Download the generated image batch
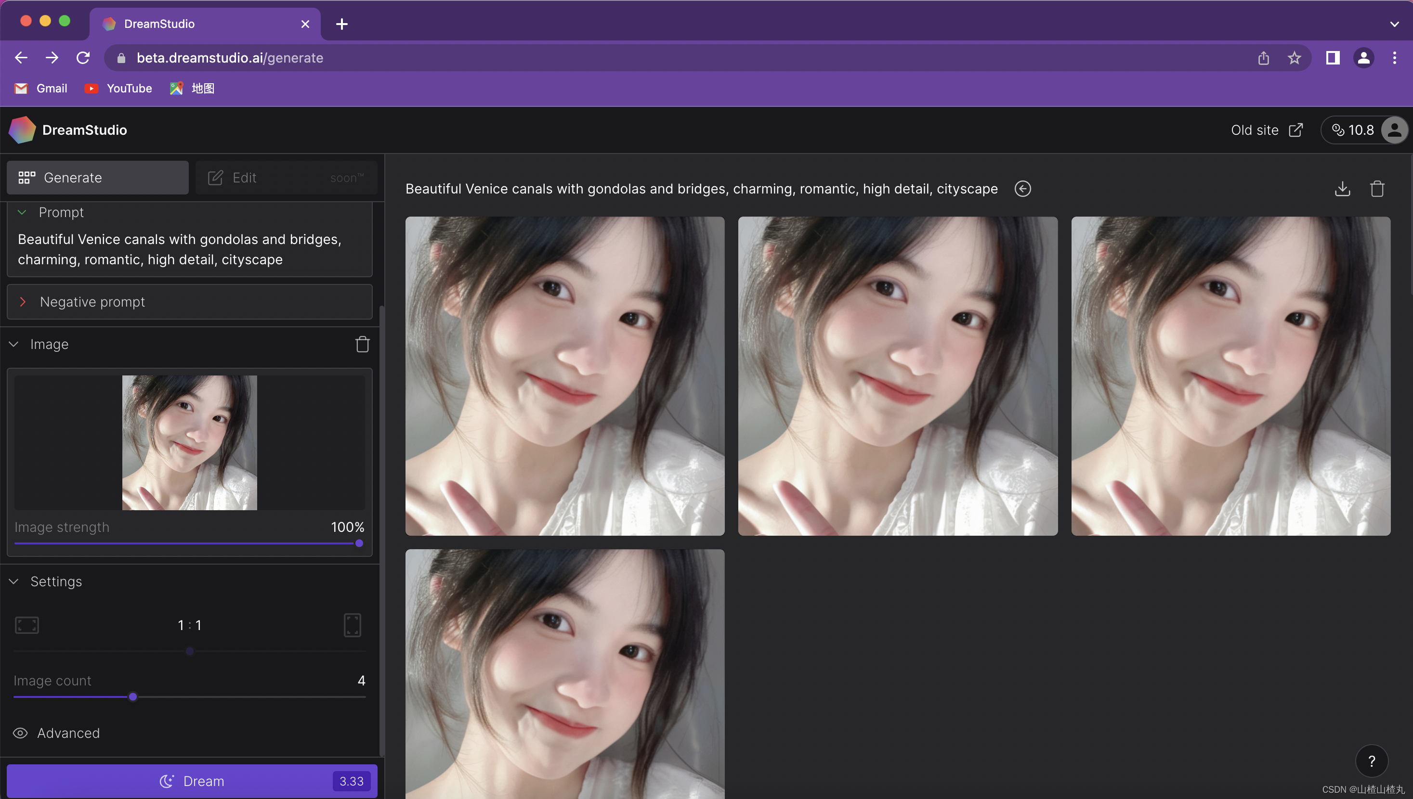The width and height of the screenshot is (1413, 799). click(1342, 189)
